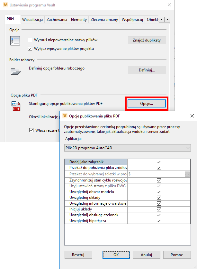Click the open folder icon under Folder roboczy
Image resolution: width=197 pixels, height=269 pixels.
point(16,71)
